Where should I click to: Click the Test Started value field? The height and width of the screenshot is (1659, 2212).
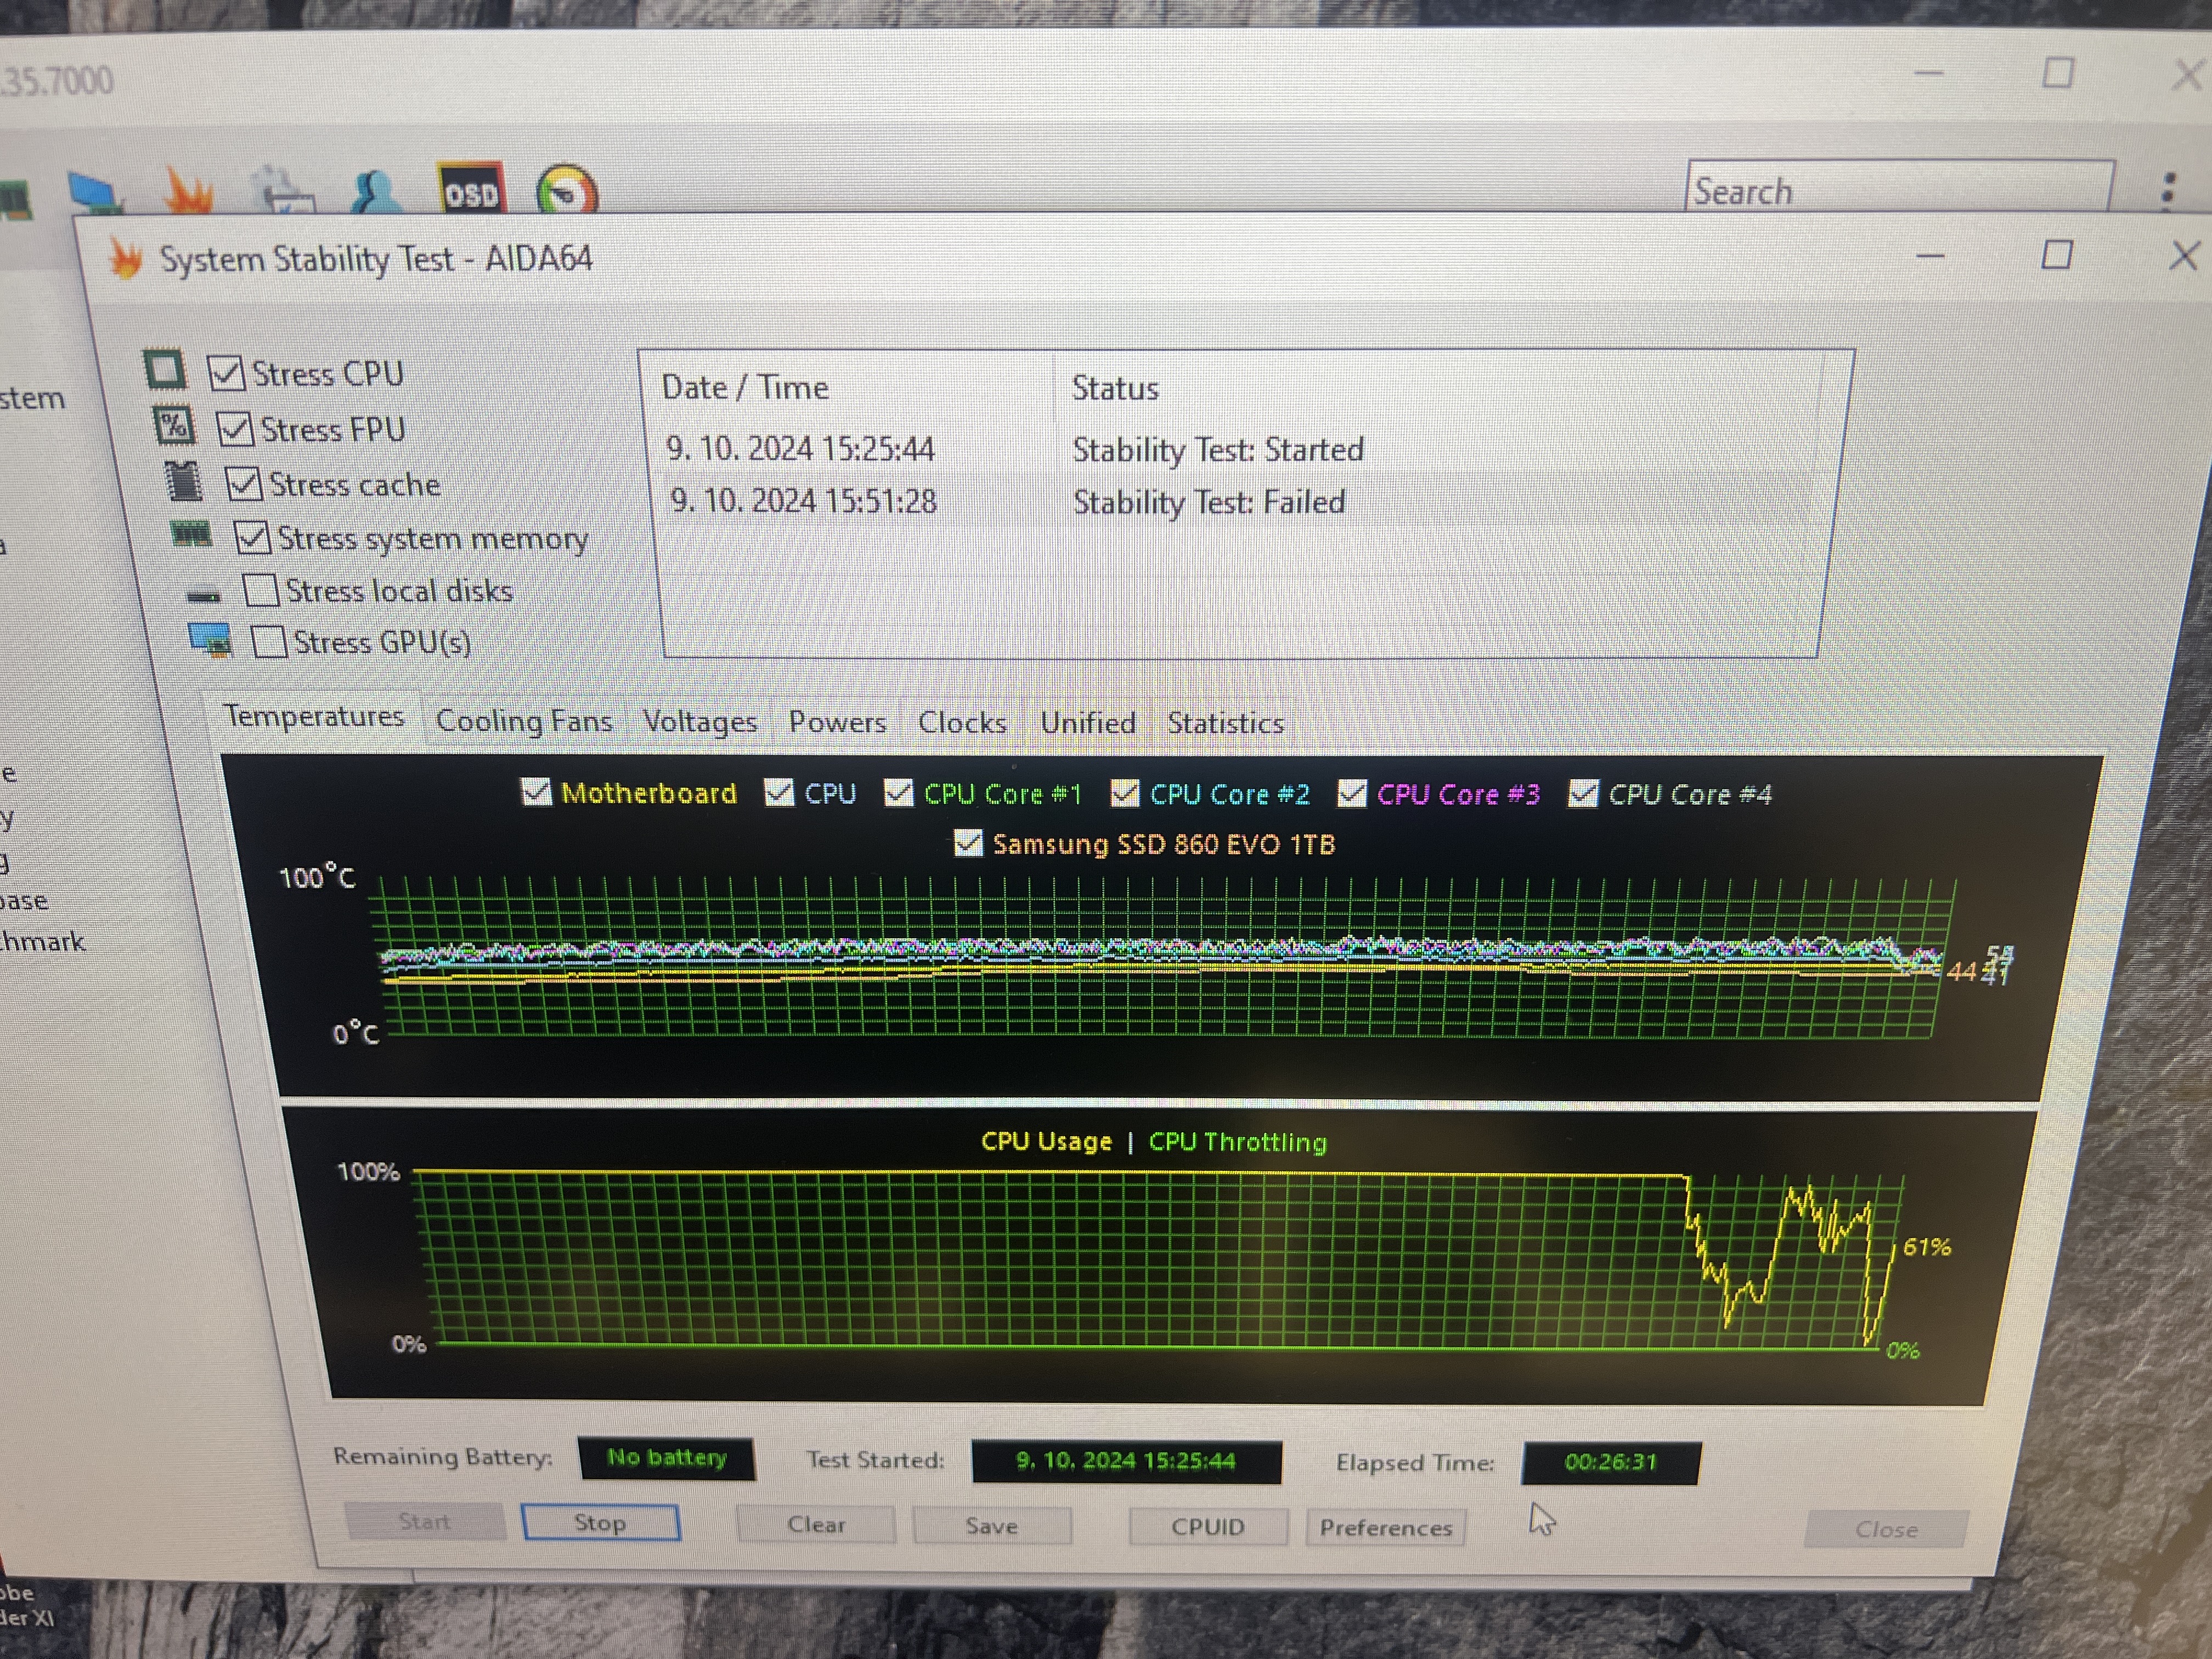click(x=1126, y=1461)
